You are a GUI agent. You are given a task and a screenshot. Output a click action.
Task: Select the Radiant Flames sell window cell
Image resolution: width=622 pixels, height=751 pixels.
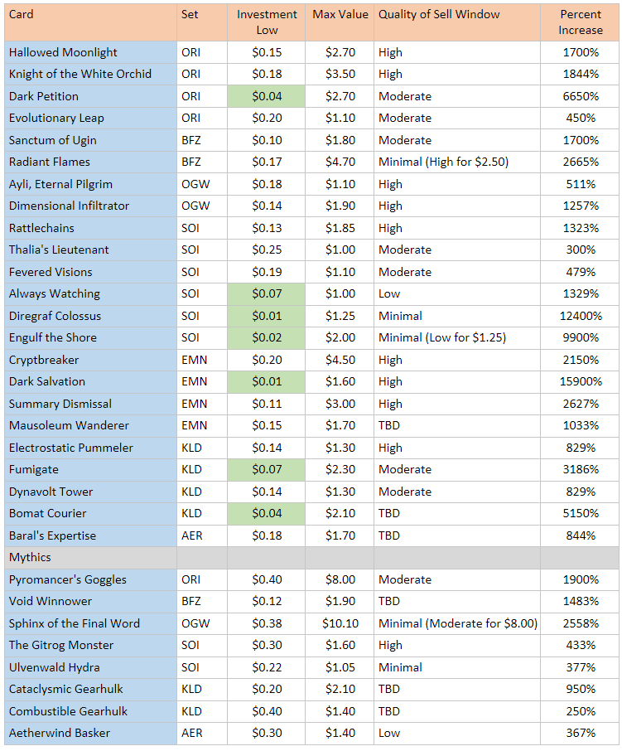coord(456,162)
